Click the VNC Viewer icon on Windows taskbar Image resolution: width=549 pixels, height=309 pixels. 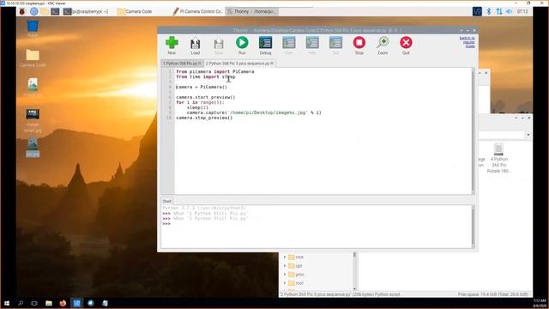click(76, 303)
